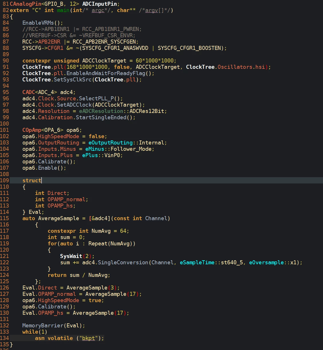The image size is (323, 350).
Task: Click 'int sum = 0;' on line 118
Action: click(66, 237)
